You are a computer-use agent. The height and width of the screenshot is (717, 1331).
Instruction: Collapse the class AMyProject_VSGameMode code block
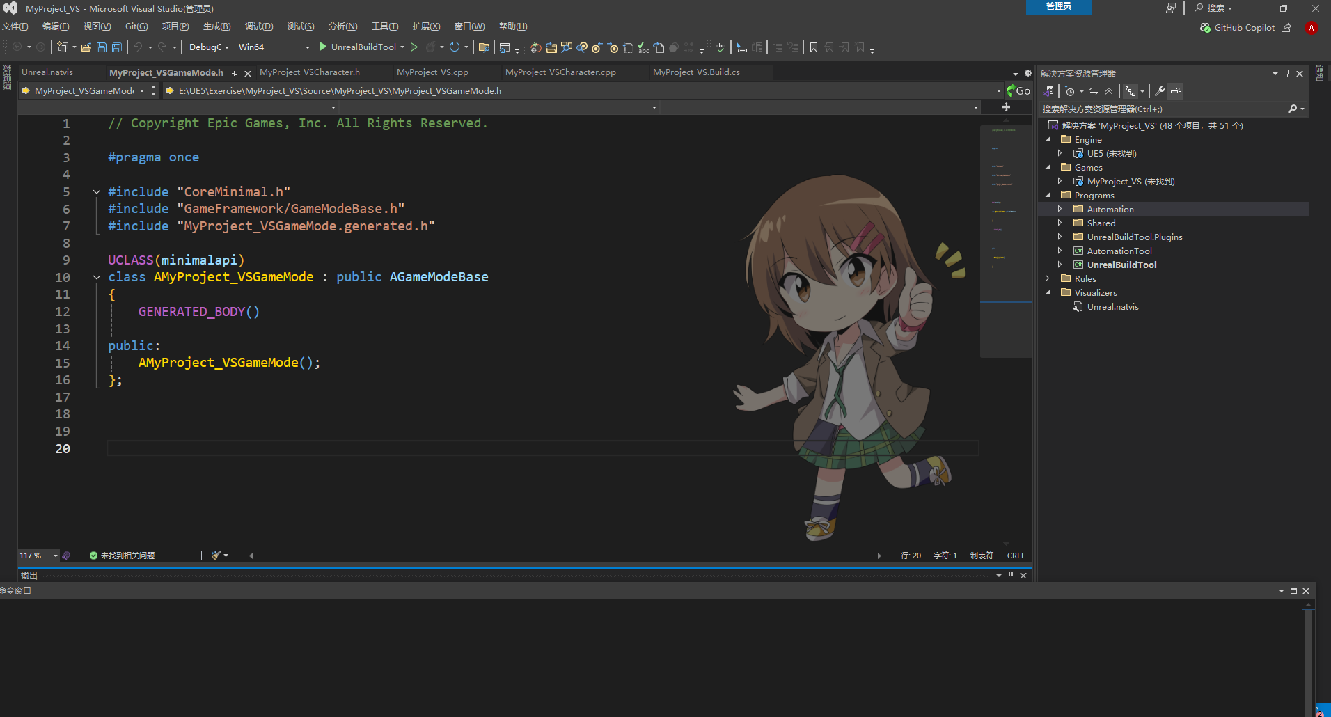(97, 277)
